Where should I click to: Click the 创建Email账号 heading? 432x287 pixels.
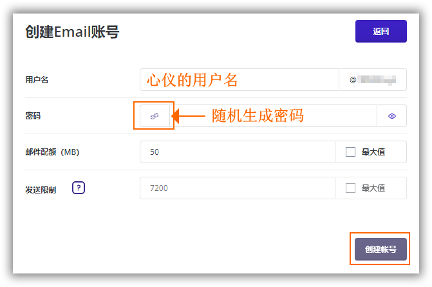pyautogui.click(x=71, y=32)
